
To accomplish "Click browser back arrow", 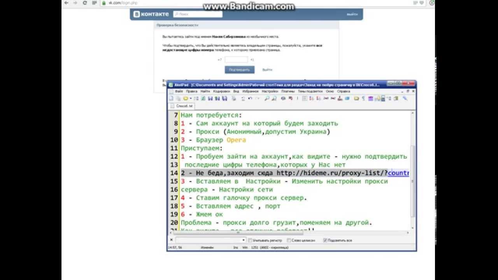I will [67, 3].
